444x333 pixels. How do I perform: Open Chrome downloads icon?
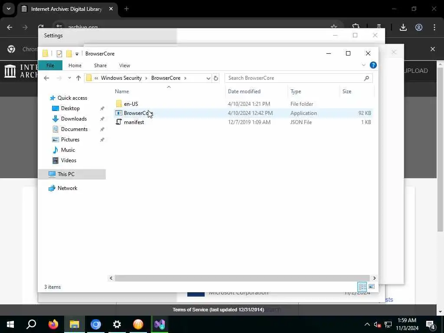tap(403, 27)
